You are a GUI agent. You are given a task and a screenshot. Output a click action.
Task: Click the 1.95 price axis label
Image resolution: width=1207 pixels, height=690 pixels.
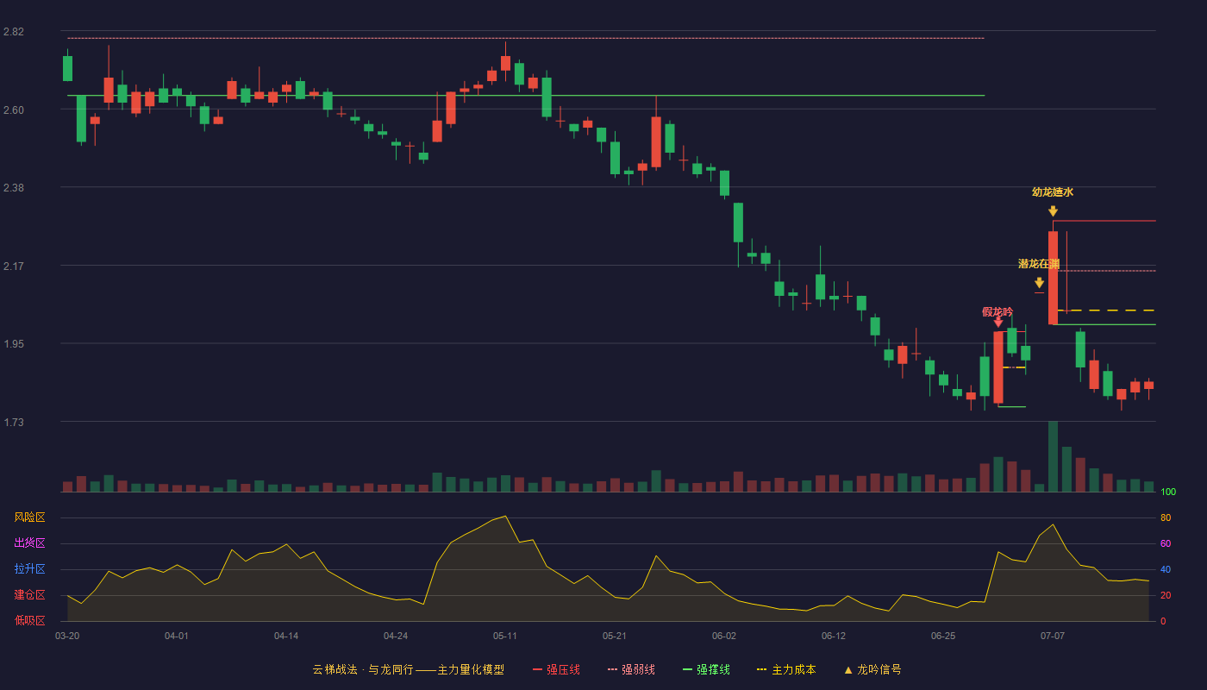coord(13,344)
